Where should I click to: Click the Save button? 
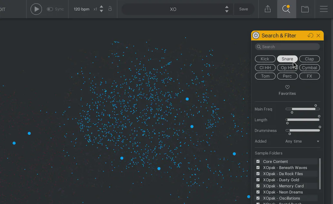244,9
